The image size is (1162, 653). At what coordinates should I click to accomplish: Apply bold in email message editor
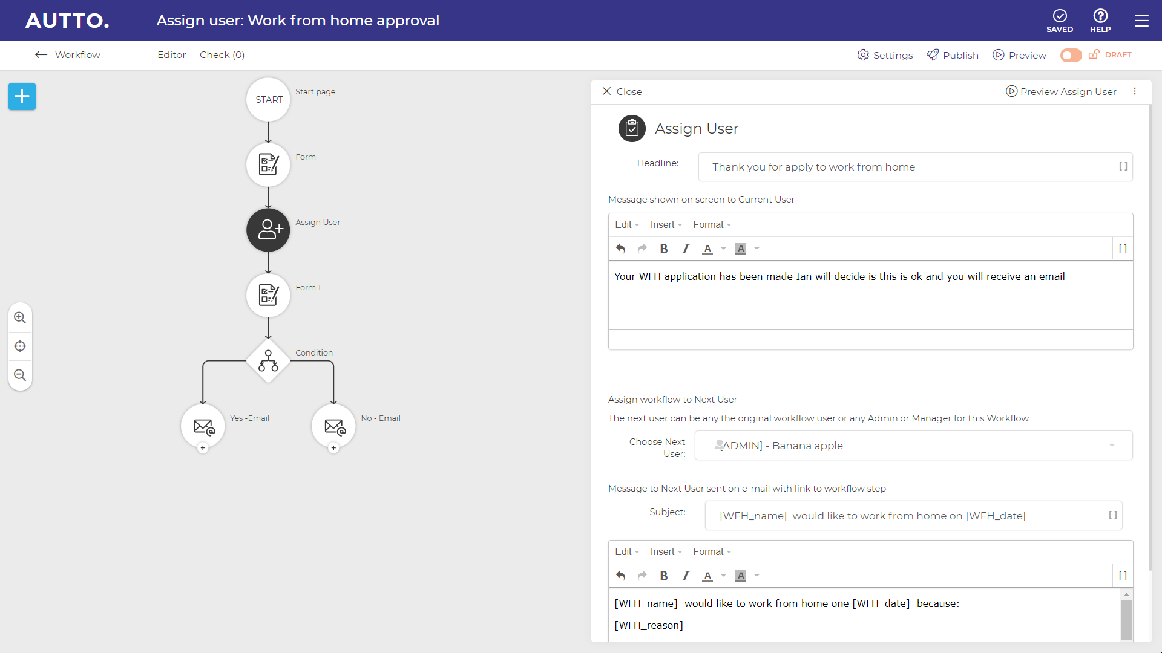click(664, 576)
